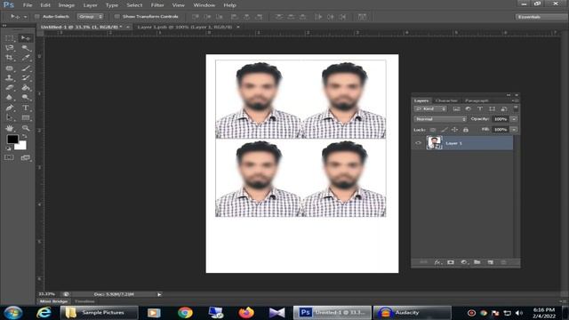Image resolution: width=569 pixels, height=320 pixels.
Task: Open the Image menu
Action: tap(67, 5)
